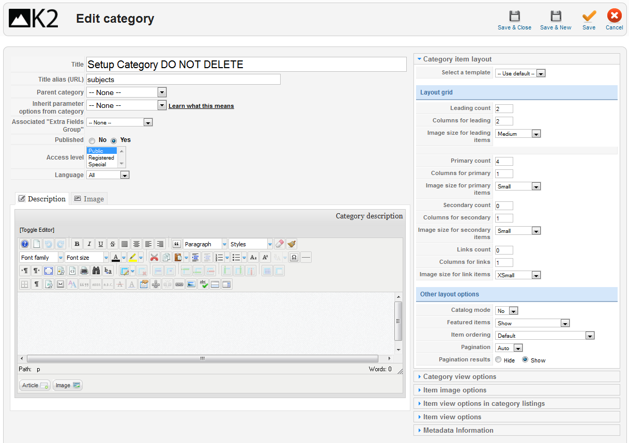Open the Catalog mode dropdown

click(507, 311)
